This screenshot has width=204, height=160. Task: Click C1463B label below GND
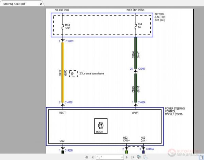[x=69, y=151]
